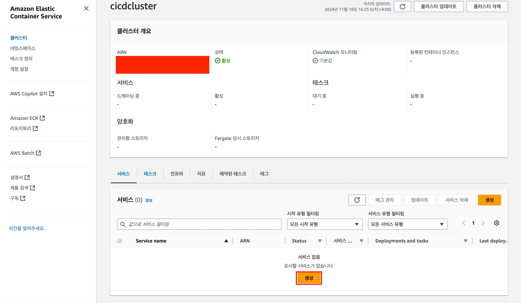The image size is (521, 303).
Task: Go to previous page of services
Action: [x=464, y=223]
